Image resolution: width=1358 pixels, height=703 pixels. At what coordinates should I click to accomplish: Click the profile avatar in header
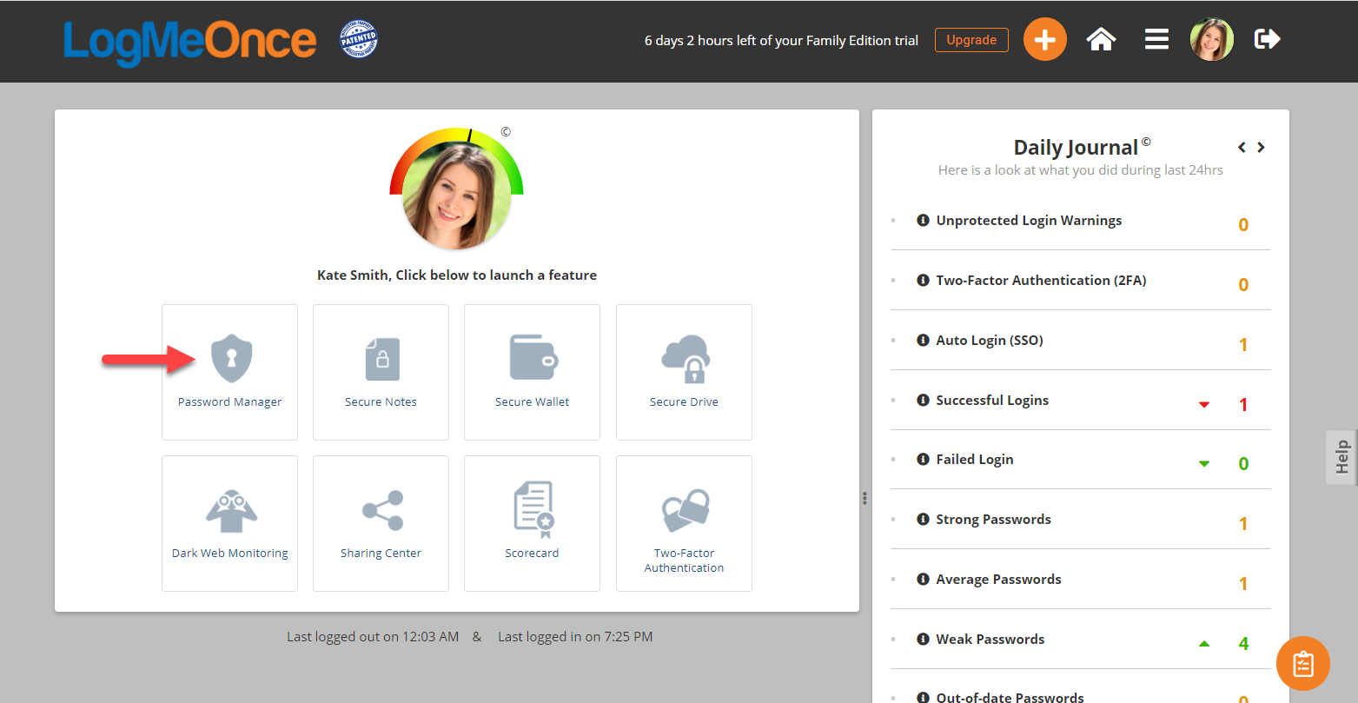pyautogui.click(x=1212, y=40)
